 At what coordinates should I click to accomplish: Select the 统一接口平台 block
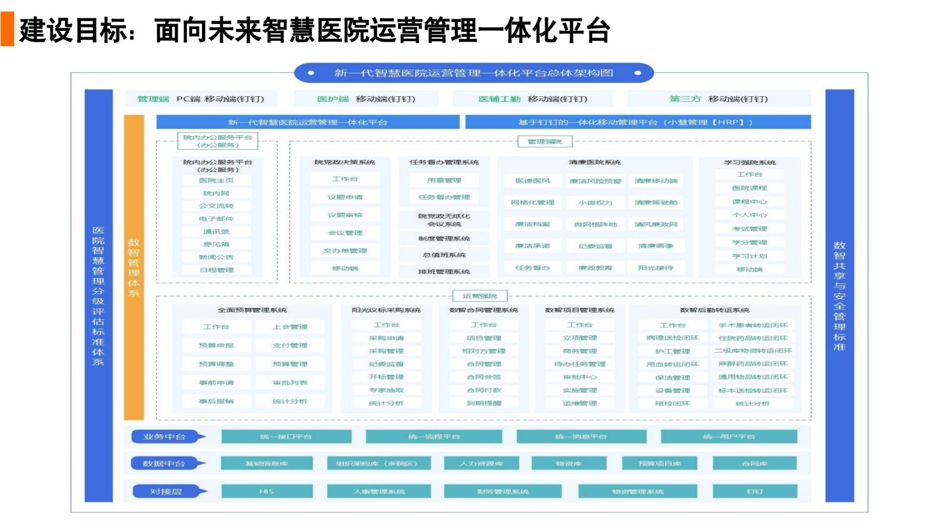(286, 437)
